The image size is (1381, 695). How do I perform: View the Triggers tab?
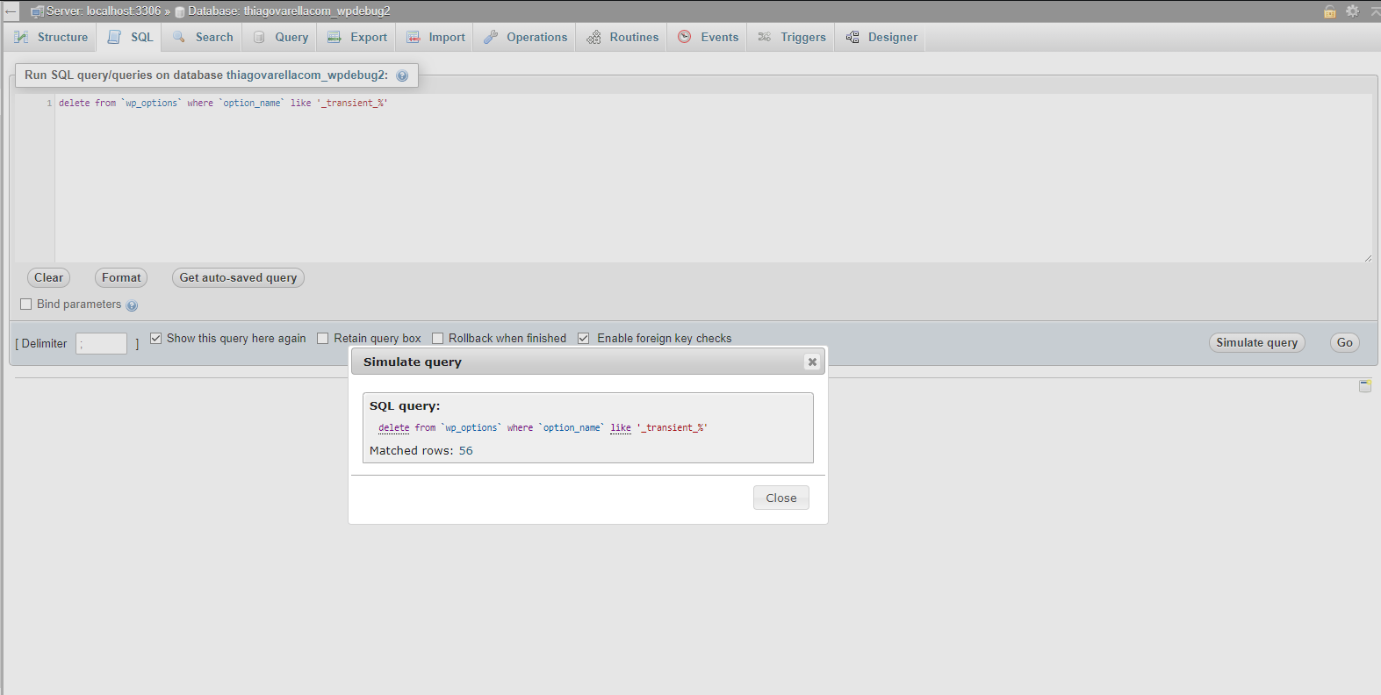[x=792, y=37]
